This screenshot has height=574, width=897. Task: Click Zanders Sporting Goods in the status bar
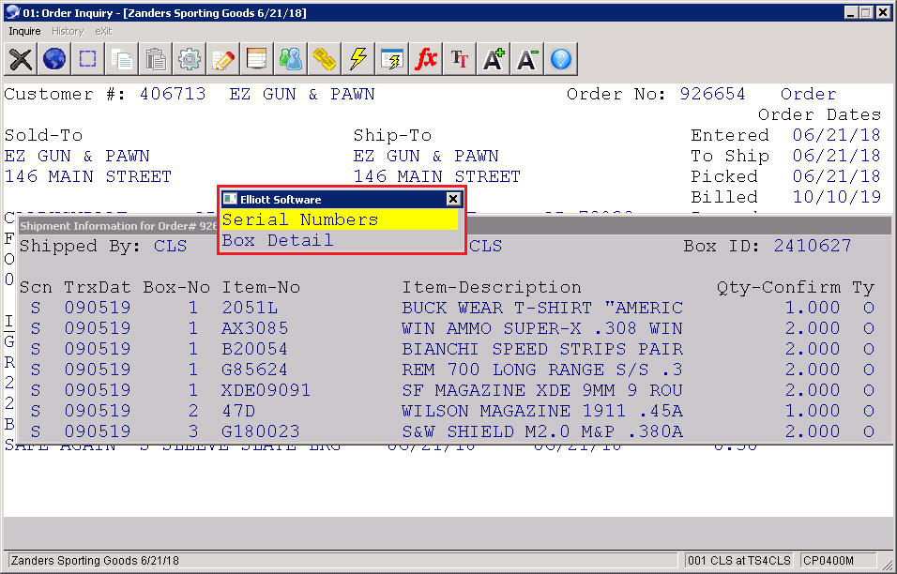coord(95,560)
